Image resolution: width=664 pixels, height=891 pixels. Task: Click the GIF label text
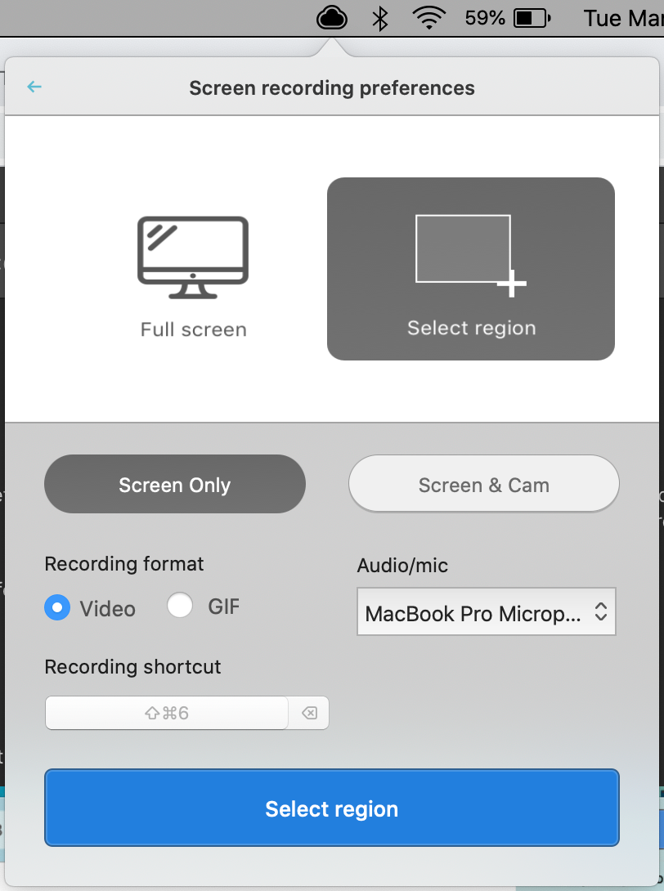pyautogui.click(x=223, y=607)
